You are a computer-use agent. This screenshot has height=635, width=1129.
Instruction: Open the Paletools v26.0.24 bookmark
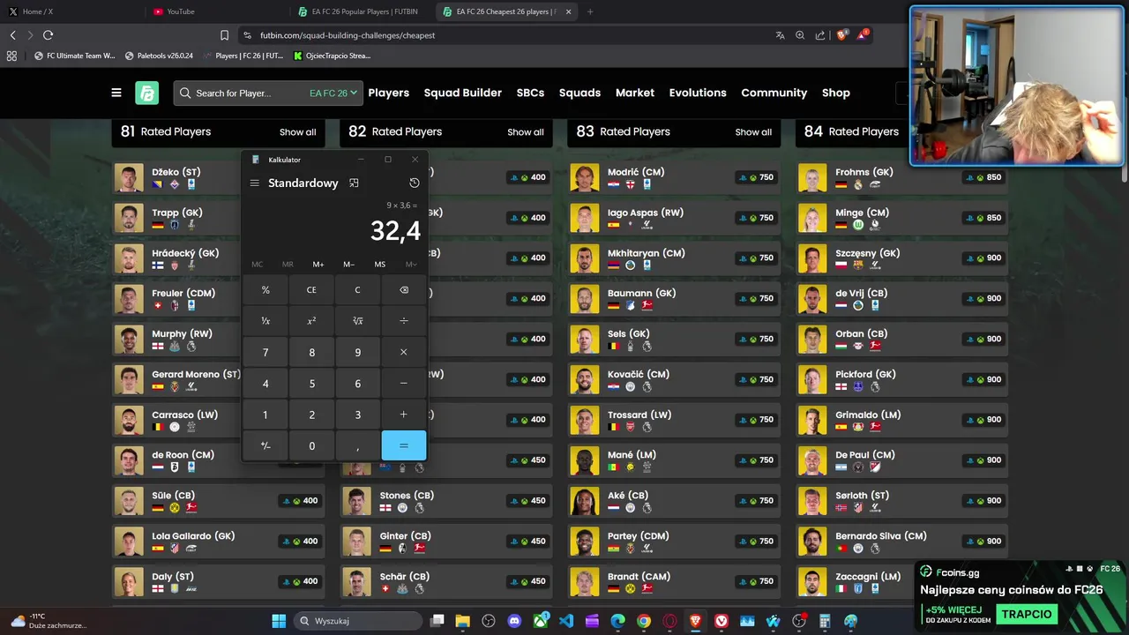[159, 56]
